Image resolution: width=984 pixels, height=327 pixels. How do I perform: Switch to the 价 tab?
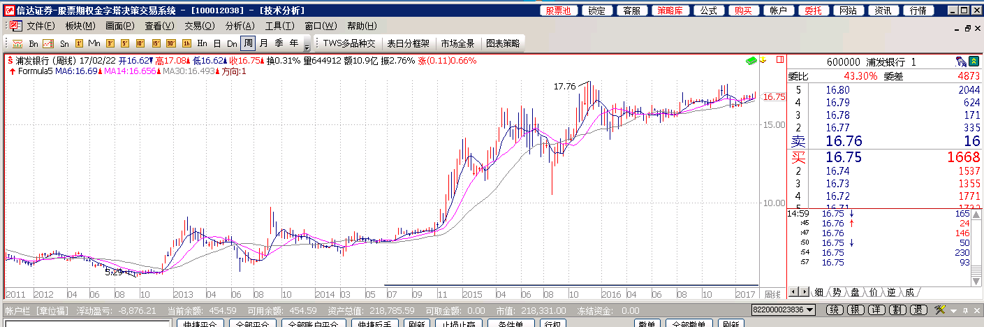873,292
